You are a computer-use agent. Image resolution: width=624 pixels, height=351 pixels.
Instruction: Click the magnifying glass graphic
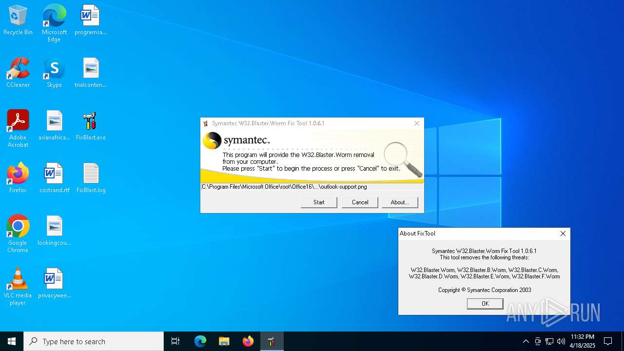pyautogui.click(x=403, y=159)
